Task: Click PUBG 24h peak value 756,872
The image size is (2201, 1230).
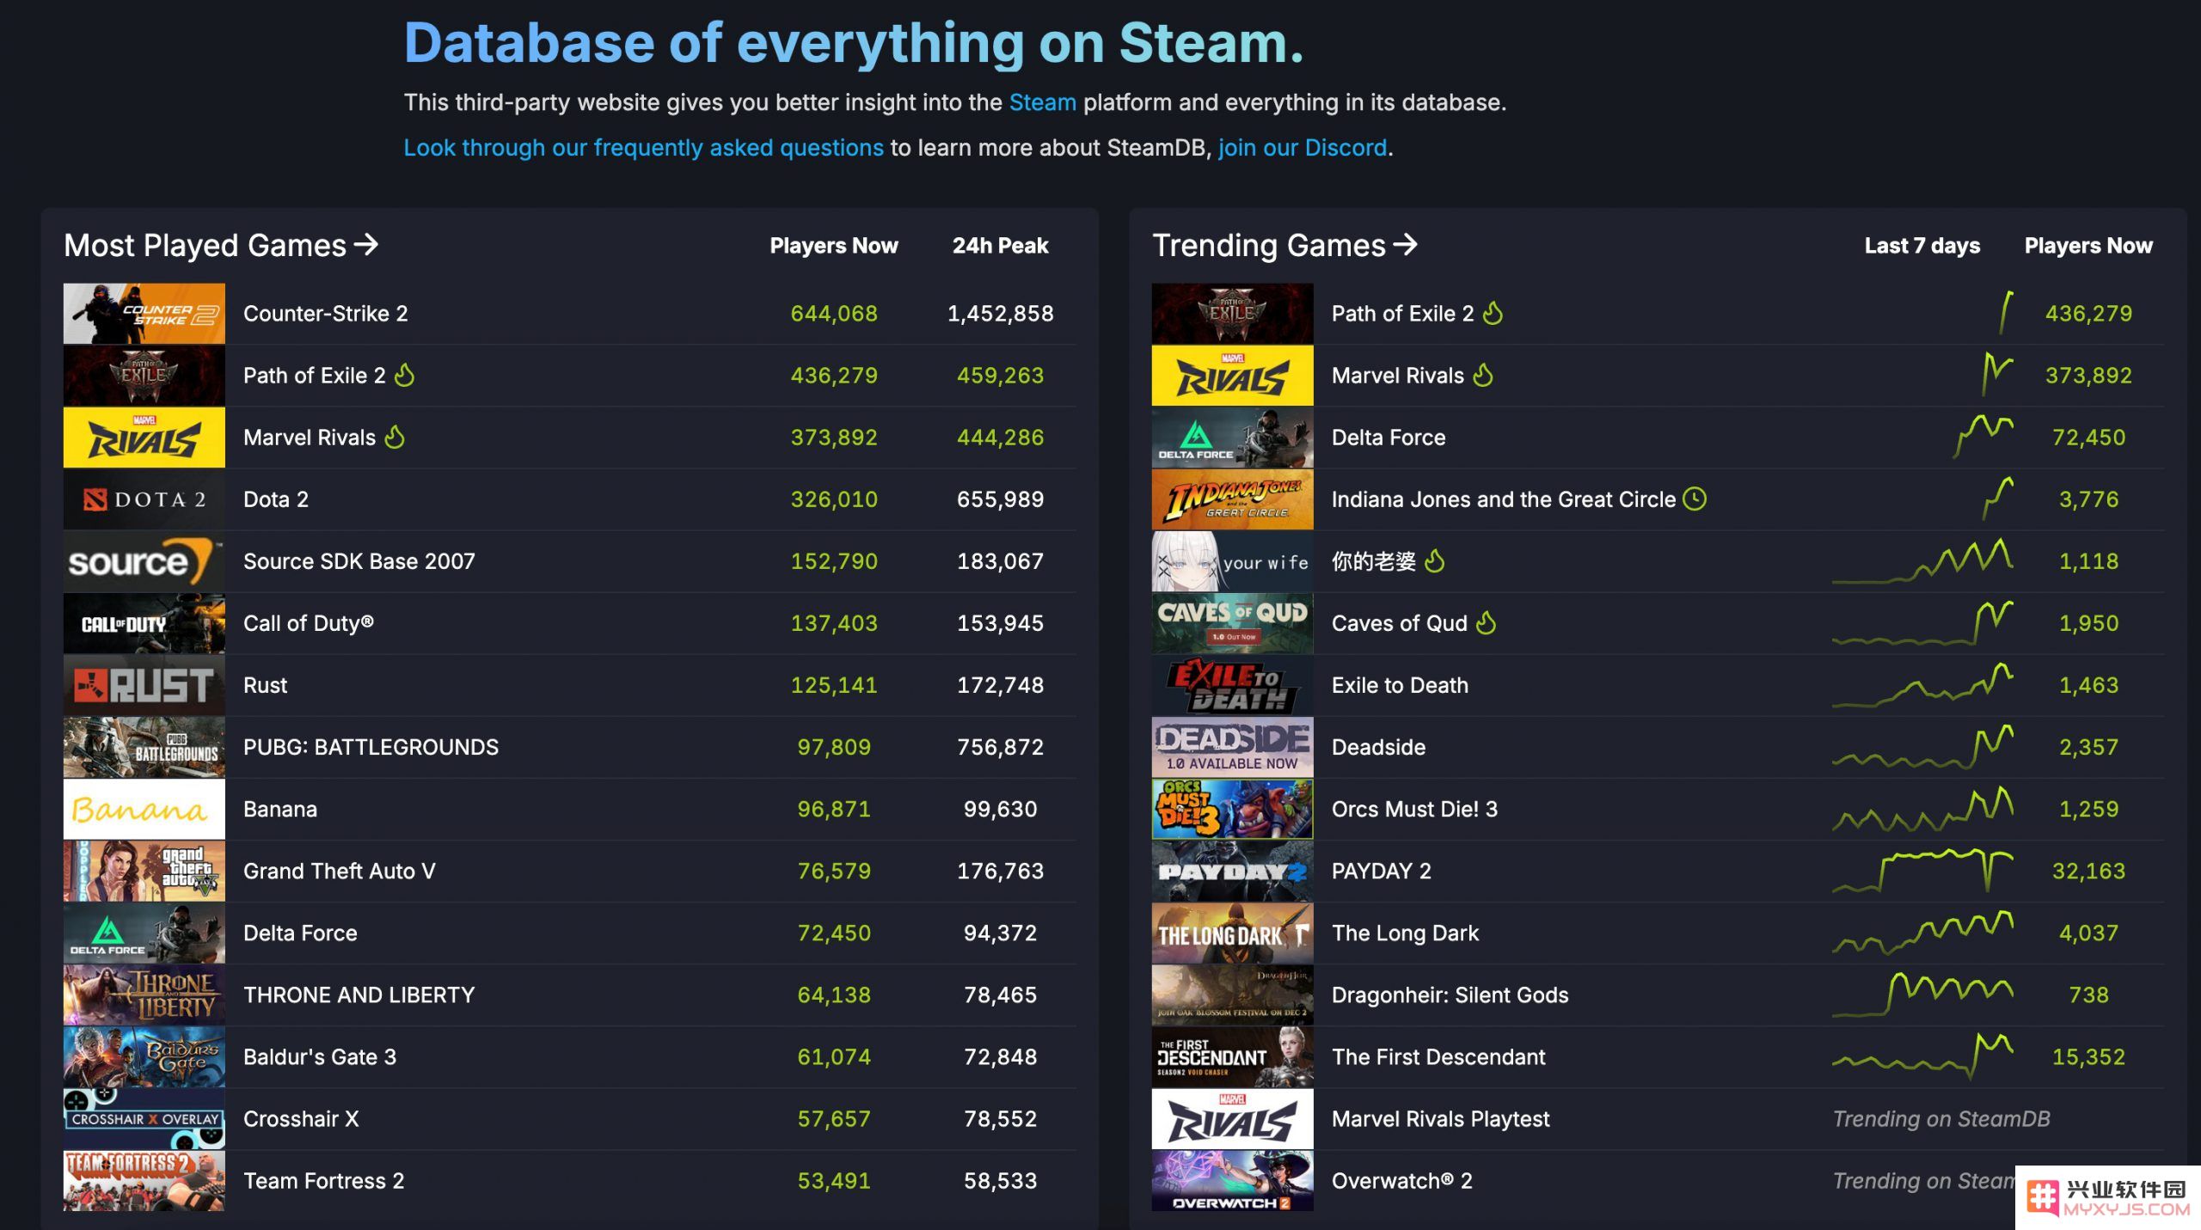Action: click(1000, 747)
